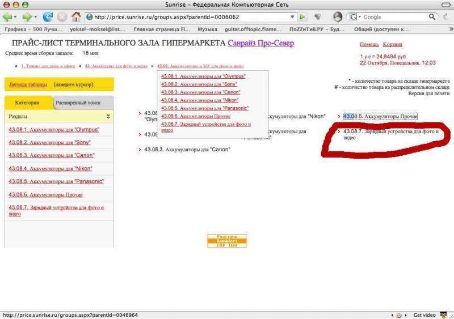Viewport: 454px width, 319px height.
Task: Click the exchange rate '1 у.е = 24,8494 руб'
Action: (x=382, y=57)
